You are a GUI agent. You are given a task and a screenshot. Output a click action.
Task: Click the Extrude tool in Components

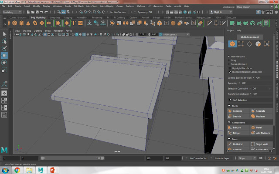click(x=238, y=127)
